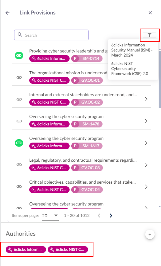Open the items per page dropdown
Image resolution: width=161 pixels, height=266 pixels.
click(x=50, y=216)
